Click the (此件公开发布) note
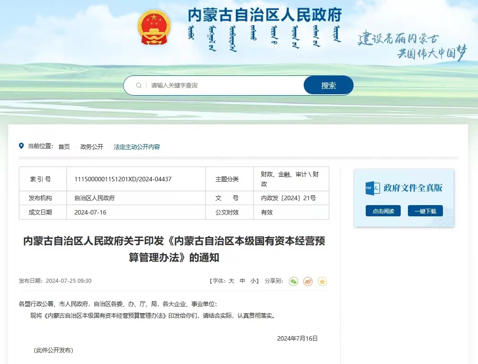This screenshot has width=478, height=364. pos(53,350)
